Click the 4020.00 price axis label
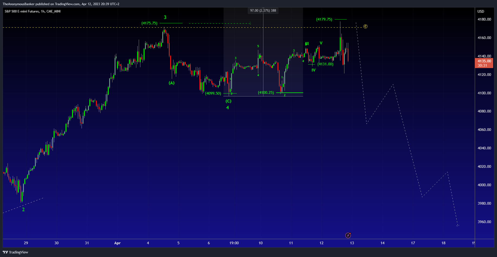 coord(484,166)
